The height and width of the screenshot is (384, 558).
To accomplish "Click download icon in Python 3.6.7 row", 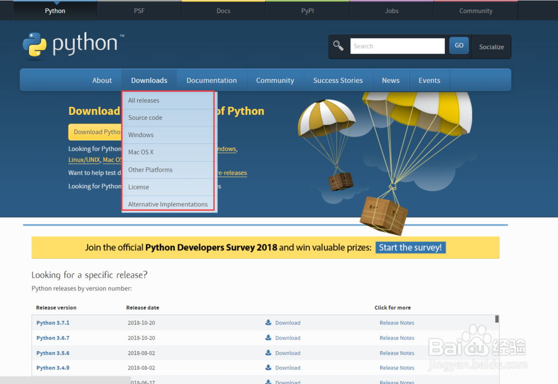I will (268, 338).
